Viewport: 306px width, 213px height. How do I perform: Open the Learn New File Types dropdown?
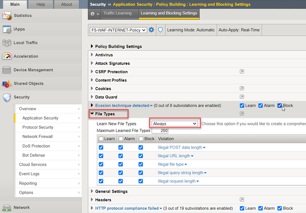(174, 124)
